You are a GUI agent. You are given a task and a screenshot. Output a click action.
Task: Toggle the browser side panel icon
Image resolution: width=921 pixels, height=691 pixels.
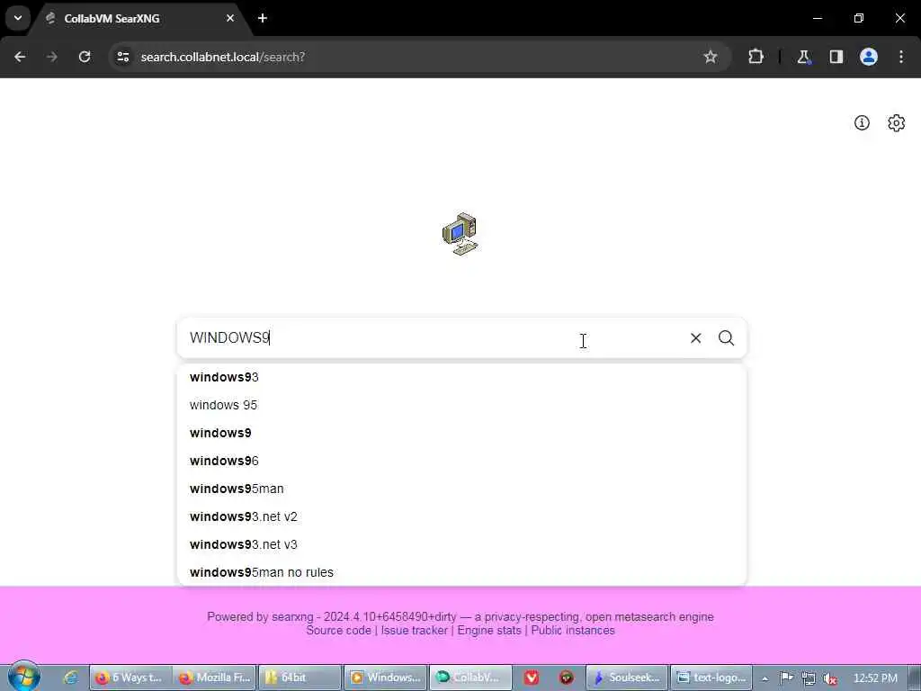836,57
